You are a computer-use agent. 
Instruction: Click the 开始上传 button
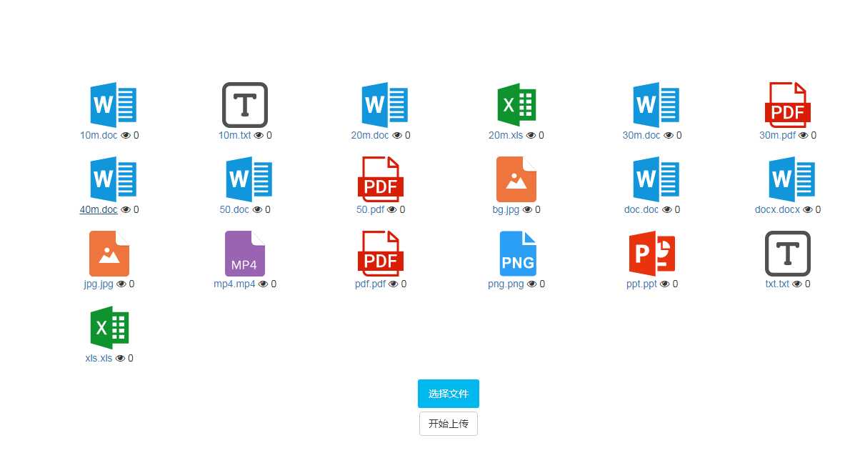[x=449, y=424]
